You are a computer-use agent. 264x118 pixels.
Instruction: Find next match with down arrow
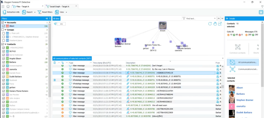pyautogui.click(x=222, y=19)
